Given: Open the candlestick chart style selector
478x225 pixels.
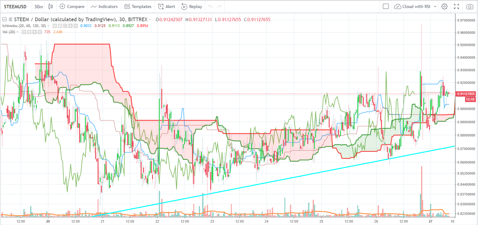Looking at the screenshot, I should (51, 6).
